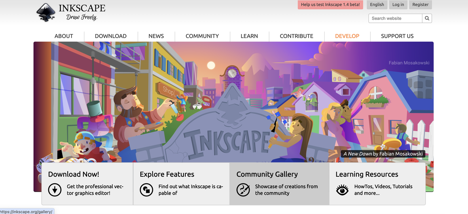Click Help us test Inkscape 1.4 beta
Screen dimensions: 468x214
coord(331,5)
